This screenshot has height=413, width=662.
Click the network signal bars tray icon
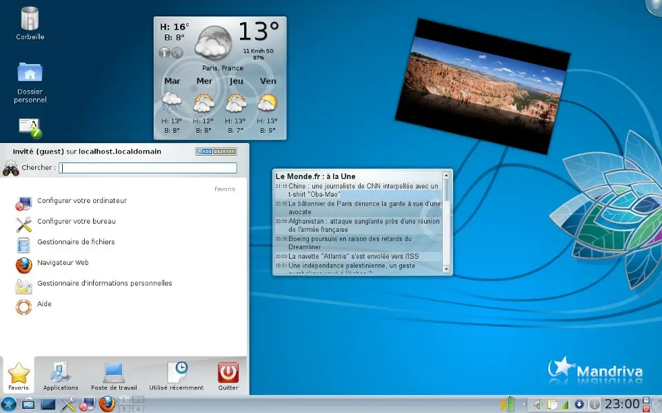565,404
